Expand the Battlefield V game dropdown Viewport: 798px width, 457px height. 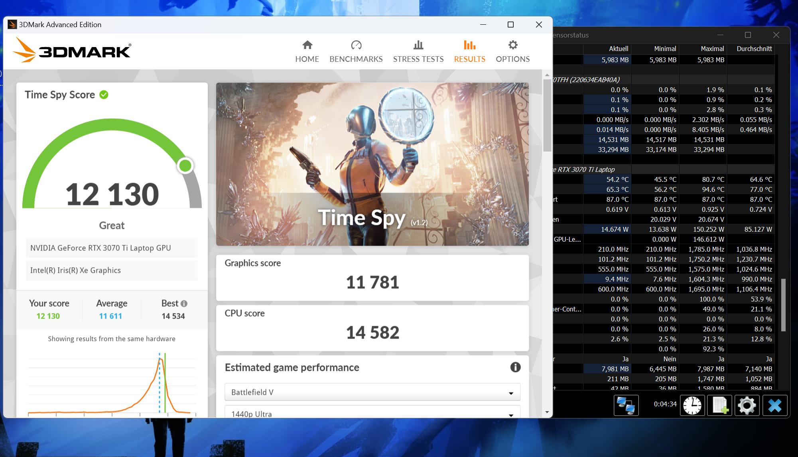[372, 392]
